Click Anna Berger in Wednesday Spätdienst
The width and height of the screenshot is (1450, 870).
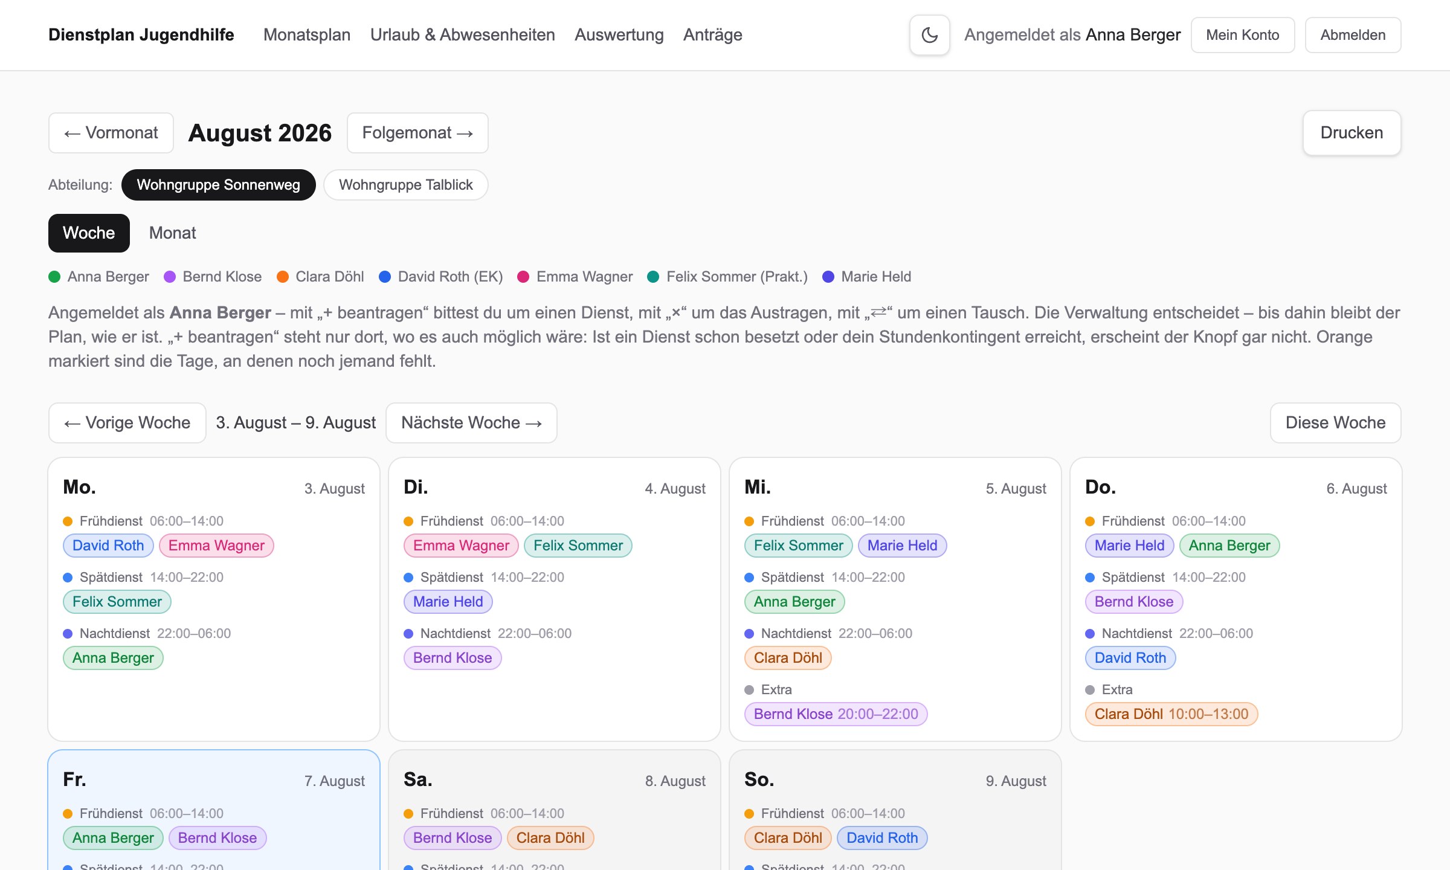[x=794, y=602]
